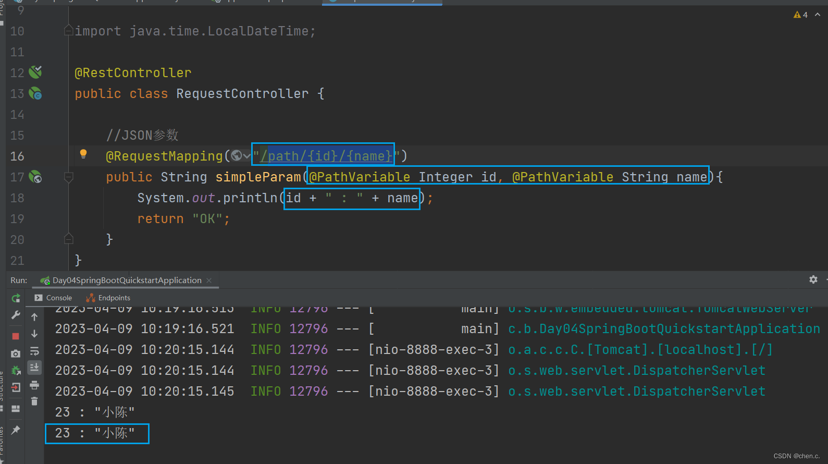Click the 10:19:16.521 main log line
Screen dimensions: 828x464
tap(437, 329)
